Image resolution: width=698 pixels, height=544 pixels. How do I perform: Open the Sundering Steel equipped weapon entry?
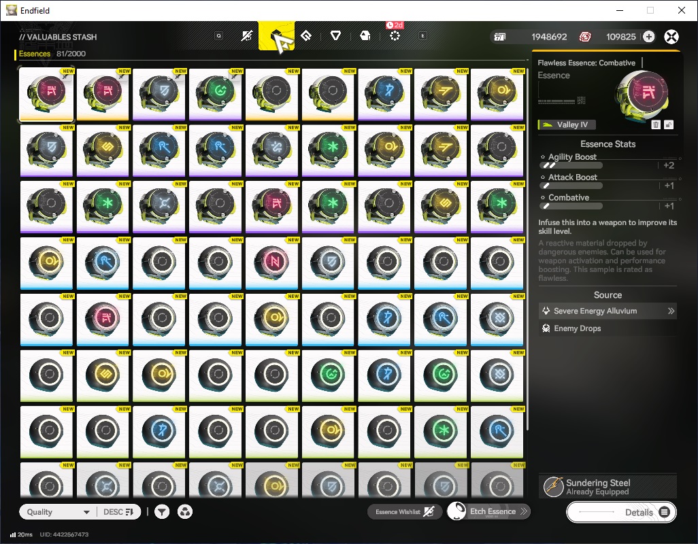coord(608,487)
